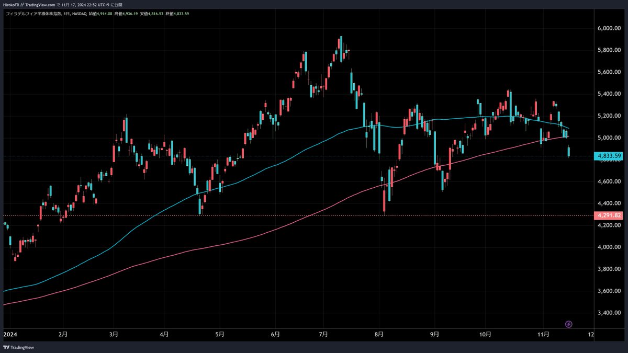The image size is (628, 353).
Task: Click the 3月 label on time axis
Action: [114, 334]
